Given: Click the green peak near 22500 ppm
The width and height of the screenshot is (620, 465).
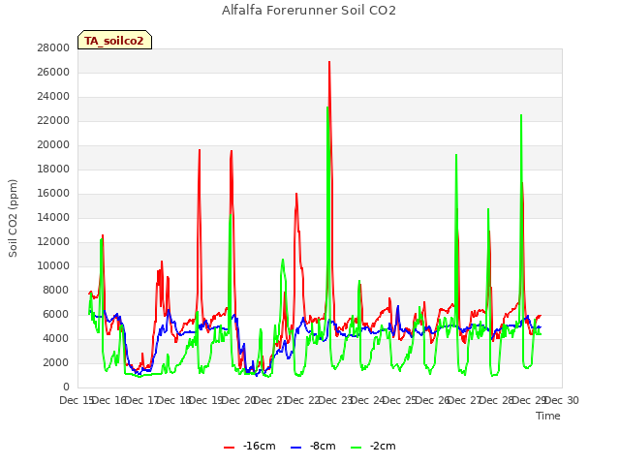Looking at the screenshot, I should point(521,115).
